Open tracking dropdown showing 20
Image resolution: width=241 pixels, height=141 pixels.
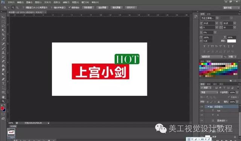pyautogui.click(x=235, y=27)
